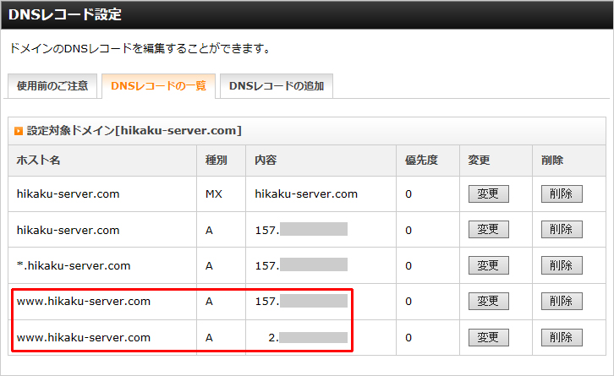Click the 種別 column header

pos(217,160)
